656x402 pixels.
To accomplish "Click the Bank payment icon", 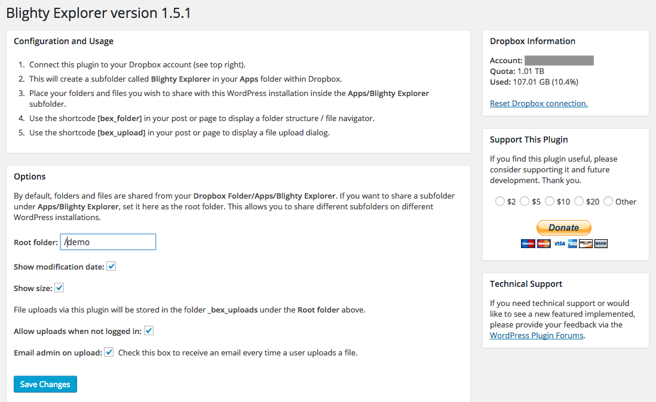I will (601, 243).
